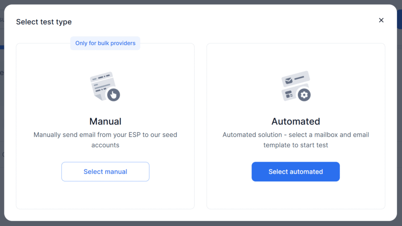Image resolution: width=402 pixels, height=226 pixels.
Task: Click the "Manual" option heading
Action: coord(105,121)
